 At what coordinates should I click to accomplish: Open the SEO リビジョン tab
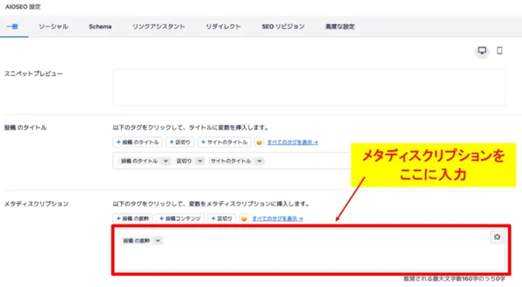283,27
